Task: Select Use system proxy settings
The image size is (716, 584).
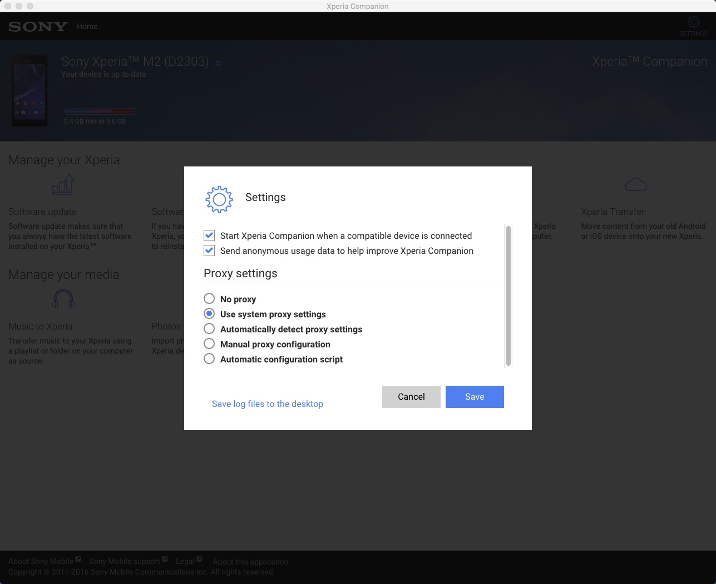Action: click(x=209, y=314)
